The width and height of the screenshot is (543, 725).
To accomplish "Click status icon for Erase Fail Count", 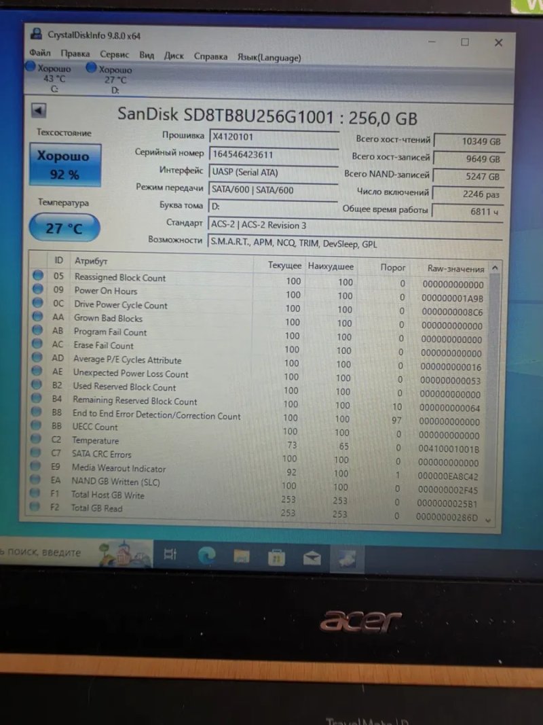I will 37,344.
